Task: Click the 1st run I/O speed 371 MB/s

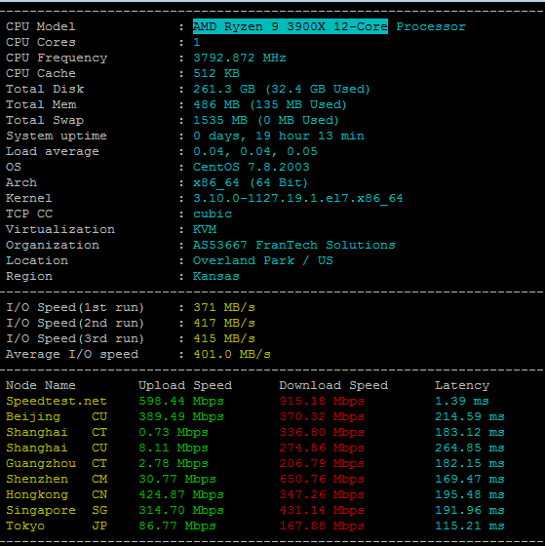Action: click(224, 307)
